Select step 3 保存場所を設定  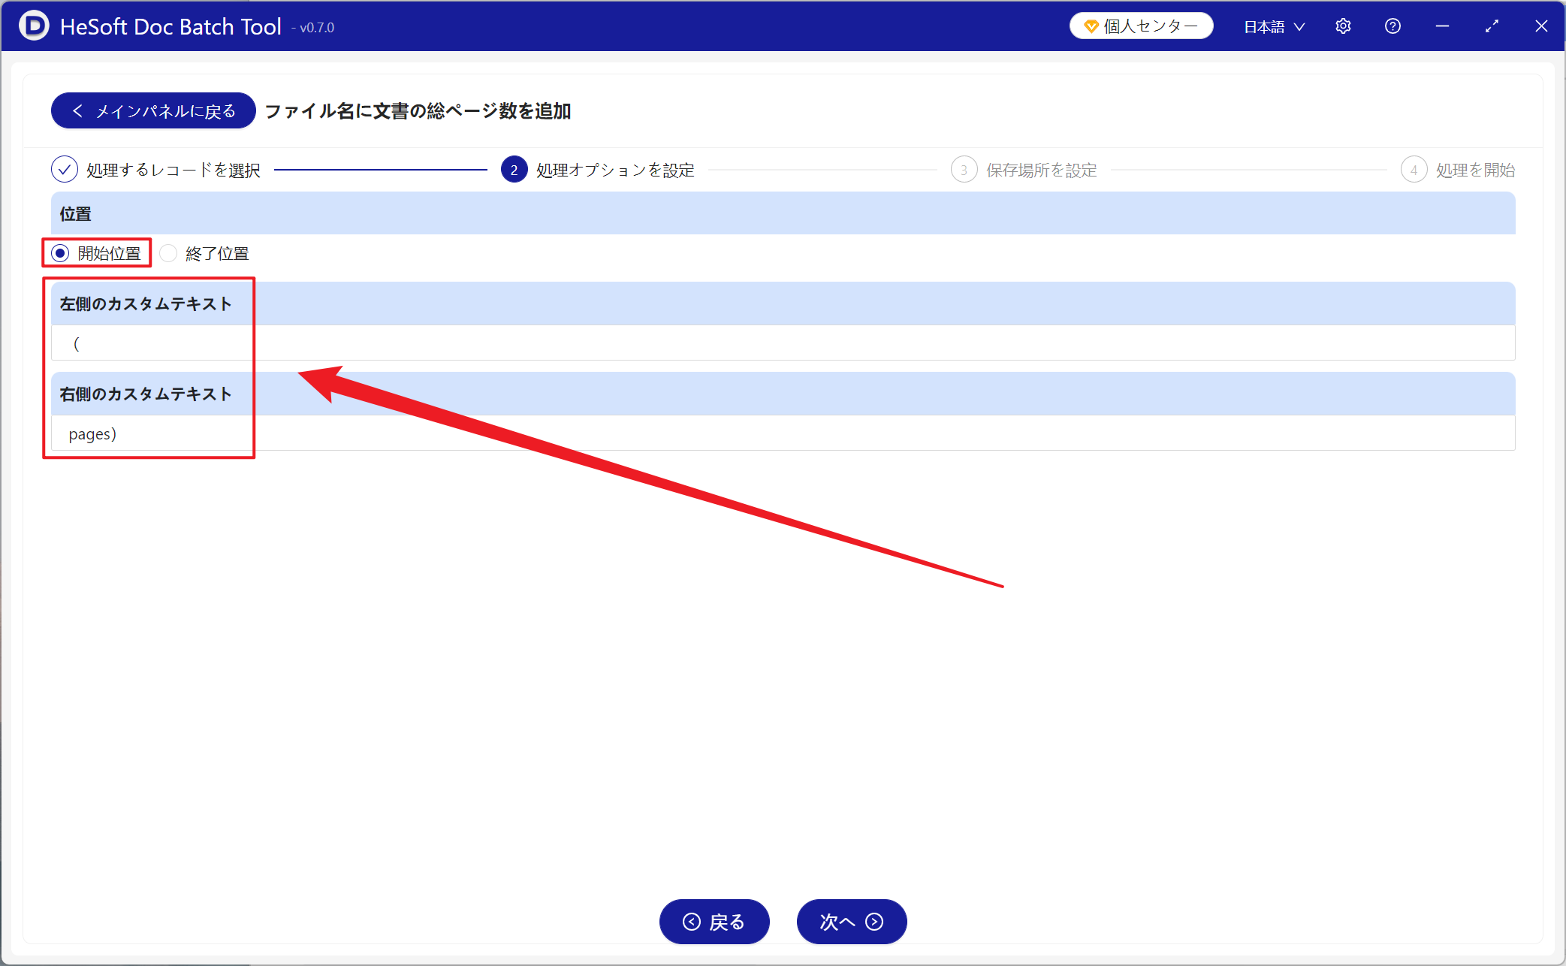[1024, 170]
